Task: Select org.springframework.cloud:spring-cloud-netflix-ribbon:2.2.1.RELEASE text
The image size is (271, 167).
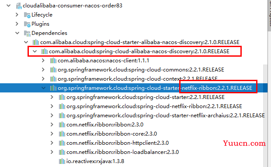Action: (154, 106)
